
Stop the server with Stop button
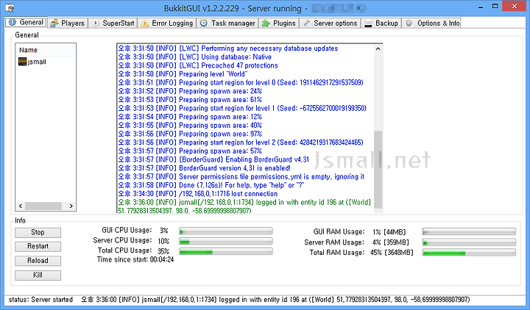coord(38,232)
